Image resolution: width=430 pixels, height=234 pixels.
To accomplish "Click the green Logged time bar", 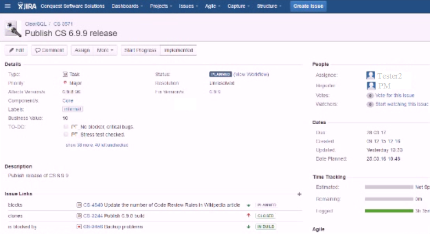I will [389, 211].
